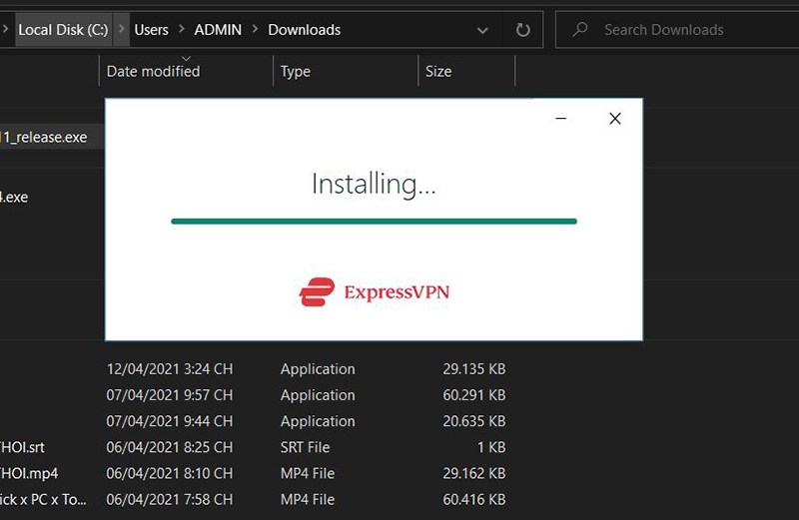
Task: Select file dated 07/04/2021 9:57 CH
Action: pyautogui.click(x=169, y=394)
